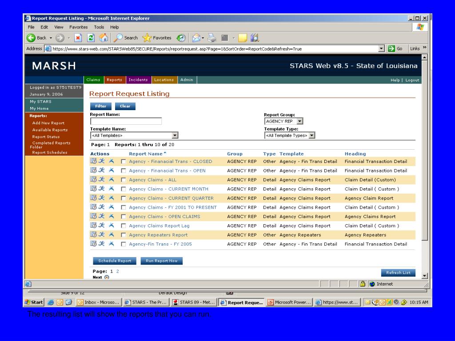Click the yellow note icon in IE toolbar
The height and width of the screenshot is (341, 455).
(242, 38)
